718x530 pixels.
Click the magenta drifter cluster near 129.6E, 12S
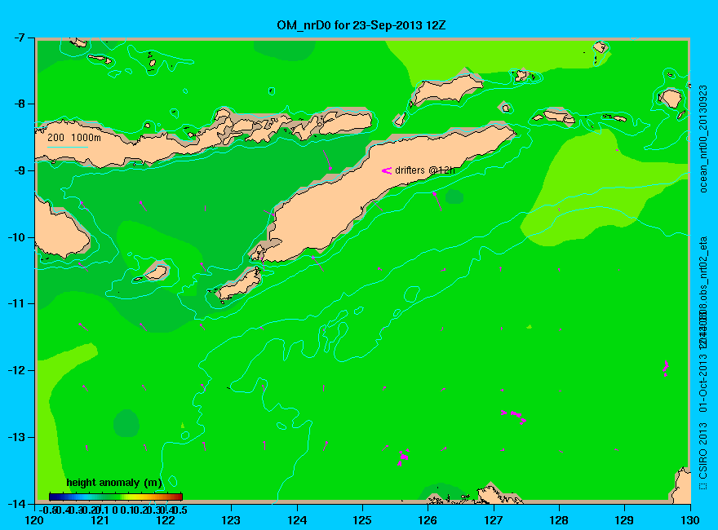pos(666,368)
